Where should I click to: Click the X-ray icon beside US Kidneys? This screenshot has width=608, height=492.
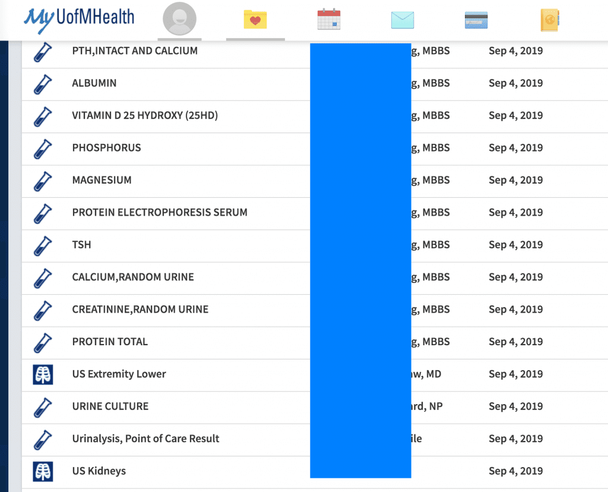(42, 471)
